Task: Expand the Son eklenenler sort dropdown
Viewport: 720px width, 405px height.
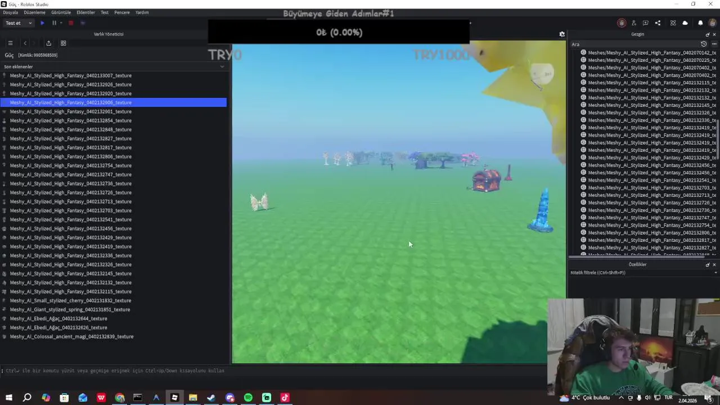Action: coord(222,66)
